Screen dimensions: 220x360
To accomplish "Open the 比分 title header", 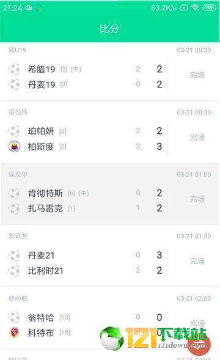I will point(109,29).
